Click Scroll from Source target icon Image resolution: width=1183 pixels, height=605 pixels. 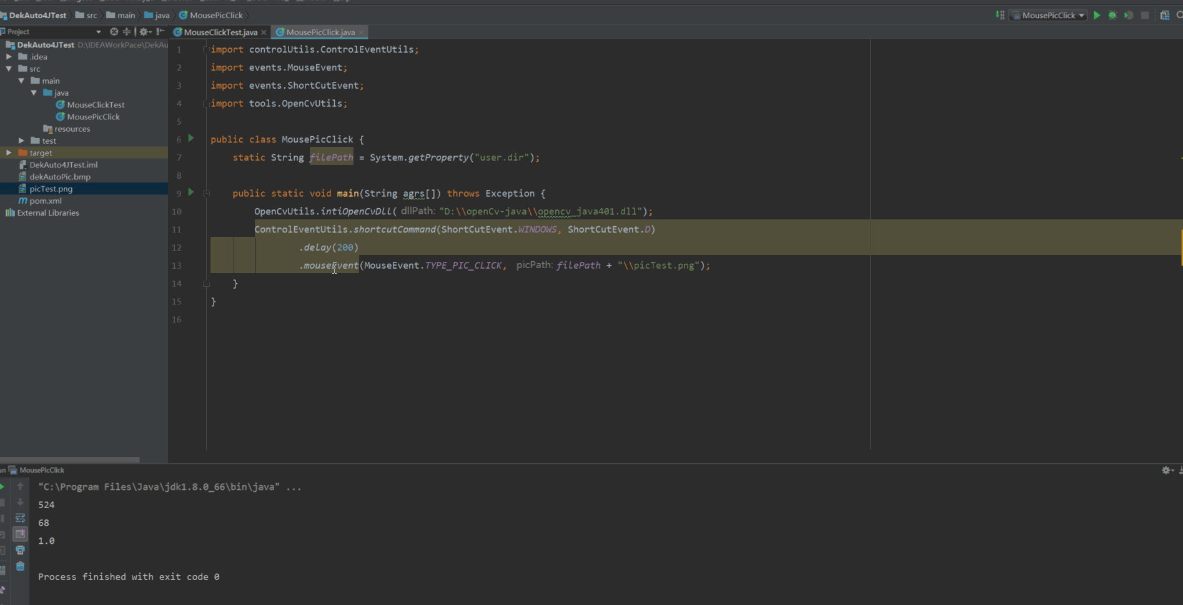(114, 31)
